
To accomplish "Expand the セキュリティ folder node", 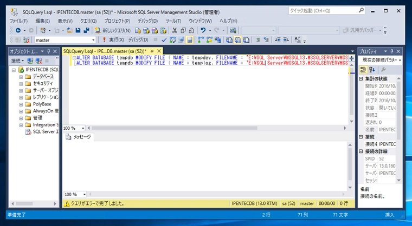I will [x=21, y=84].
